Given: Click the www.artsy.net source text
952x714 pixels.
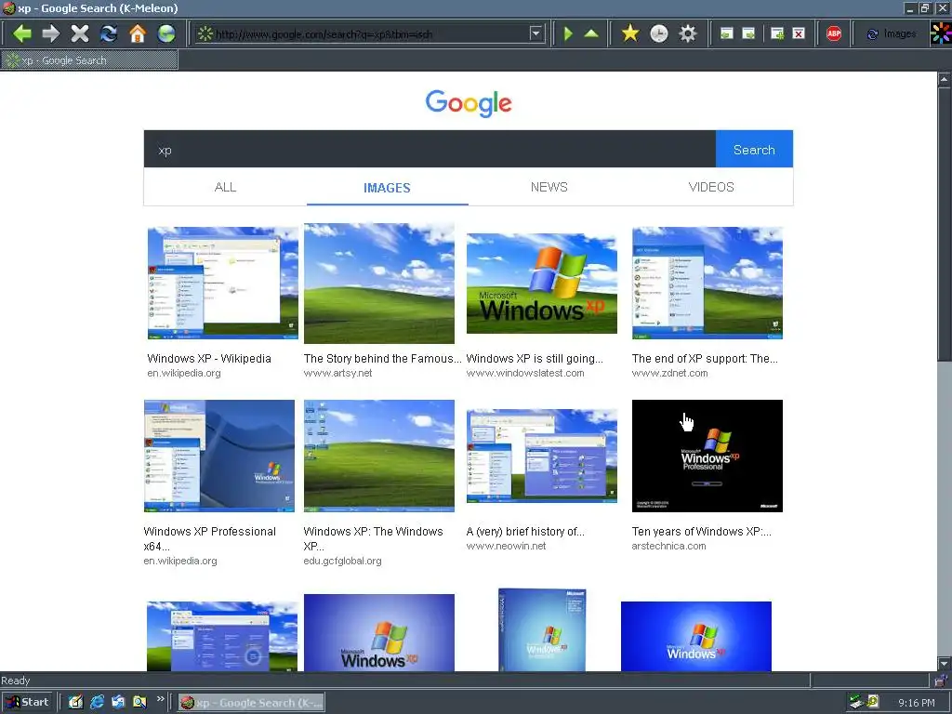Looking at the screenshot, I should point(337,373).
